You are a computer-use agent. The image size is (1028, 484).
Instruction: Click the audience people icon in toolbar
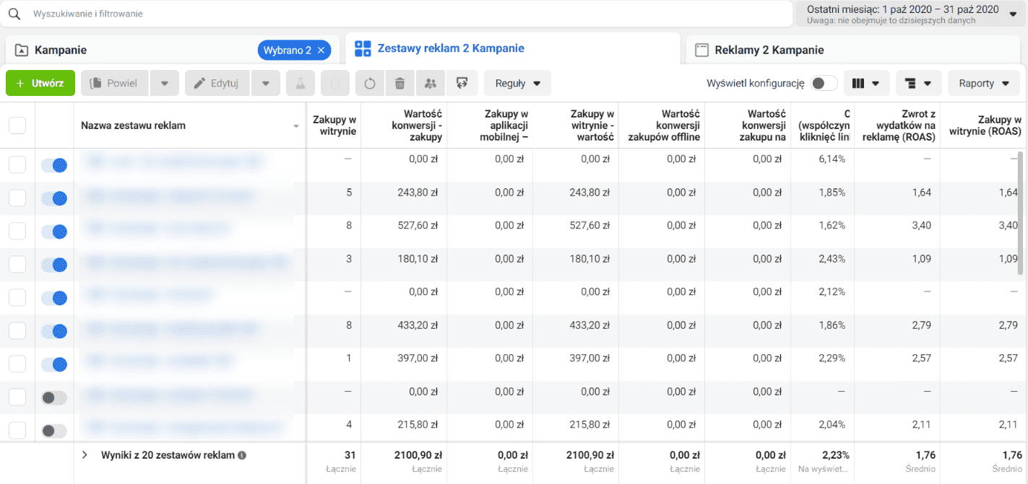click(x=431, y=84)
